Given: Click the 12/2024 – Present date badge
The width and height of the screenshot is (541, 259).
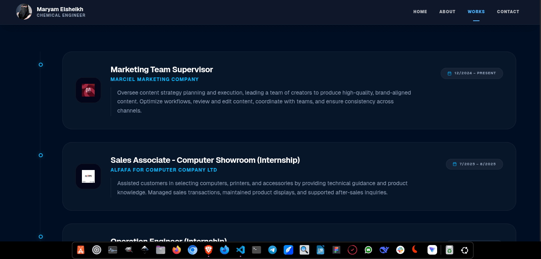Looking at the screenshot, I should click(x=472, y=73).
